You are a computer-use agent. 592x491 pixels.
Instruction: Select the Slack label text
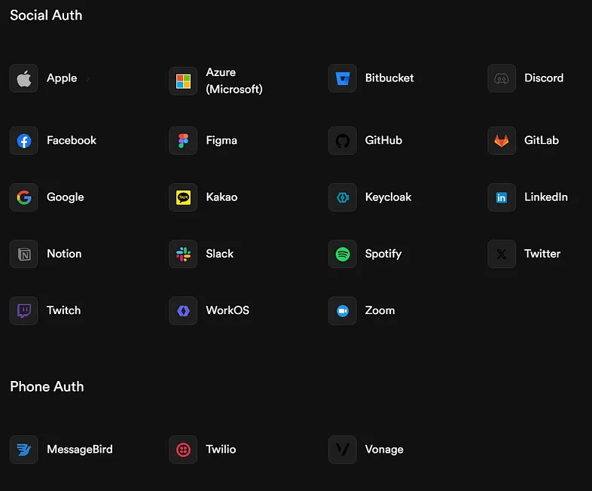pos(220,254)
